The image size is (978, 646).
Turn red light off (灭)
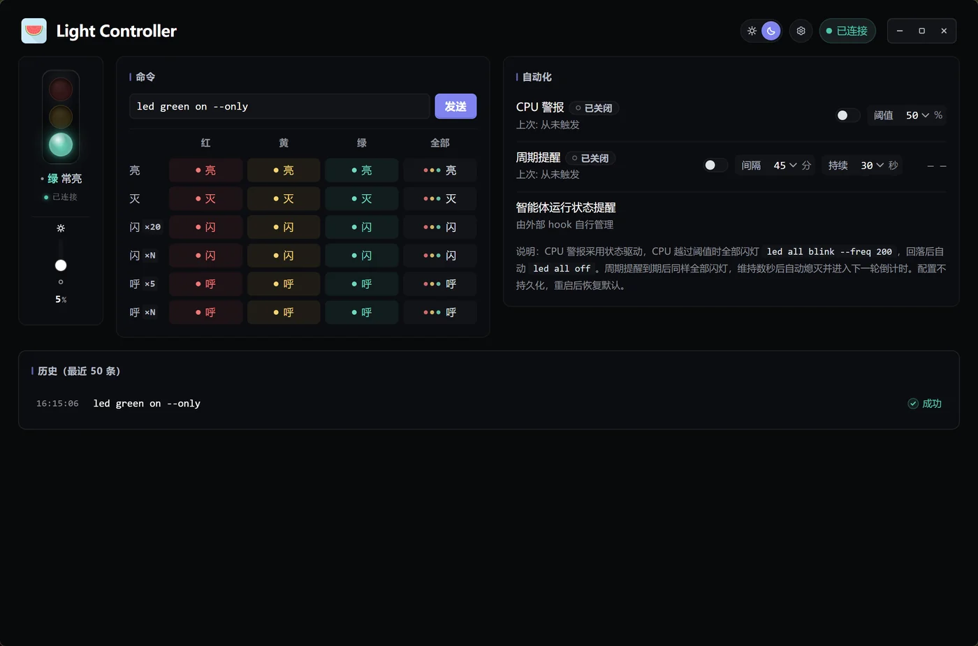(x=205, y=199)
